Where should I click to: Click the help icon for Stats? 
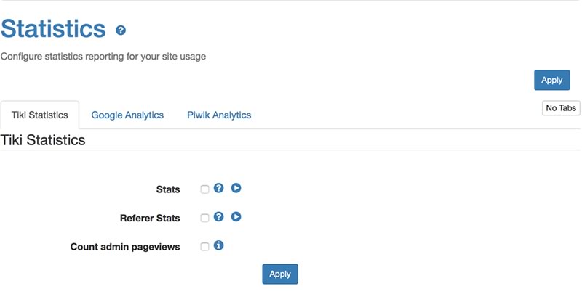pos(219,188)
